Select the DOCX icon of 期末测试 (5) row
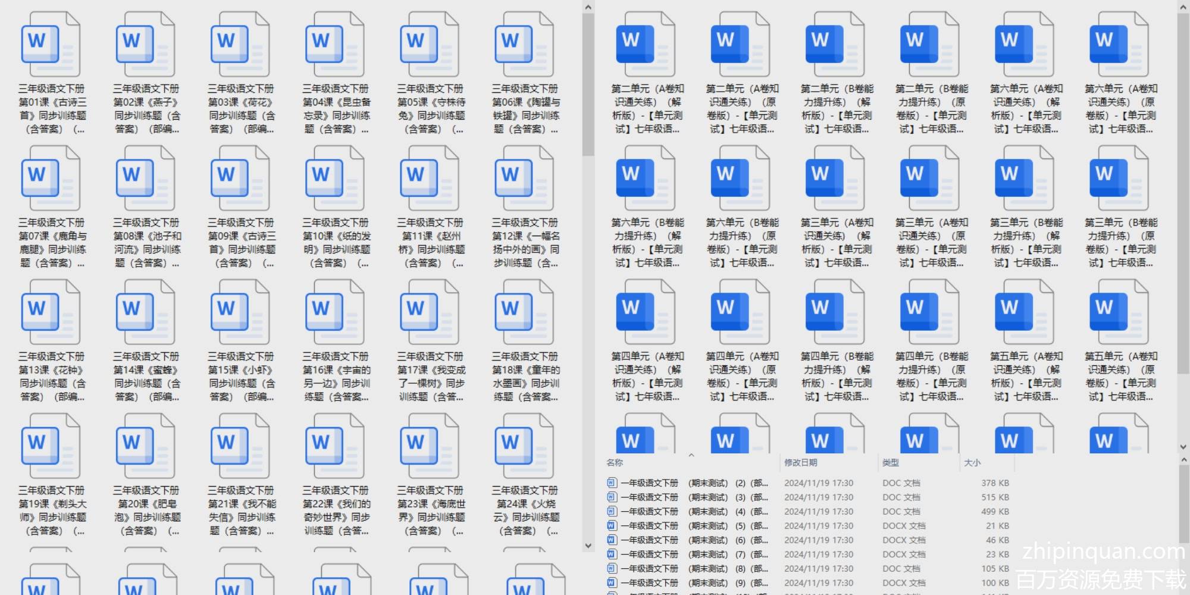This screenshot has width=1190, height=595. [x=612, y=525]
